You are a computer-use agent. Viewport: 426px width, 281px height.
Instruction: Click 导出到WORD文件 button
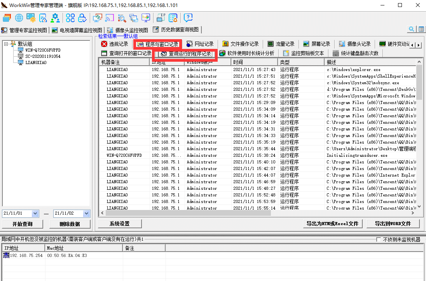(393, 224)
